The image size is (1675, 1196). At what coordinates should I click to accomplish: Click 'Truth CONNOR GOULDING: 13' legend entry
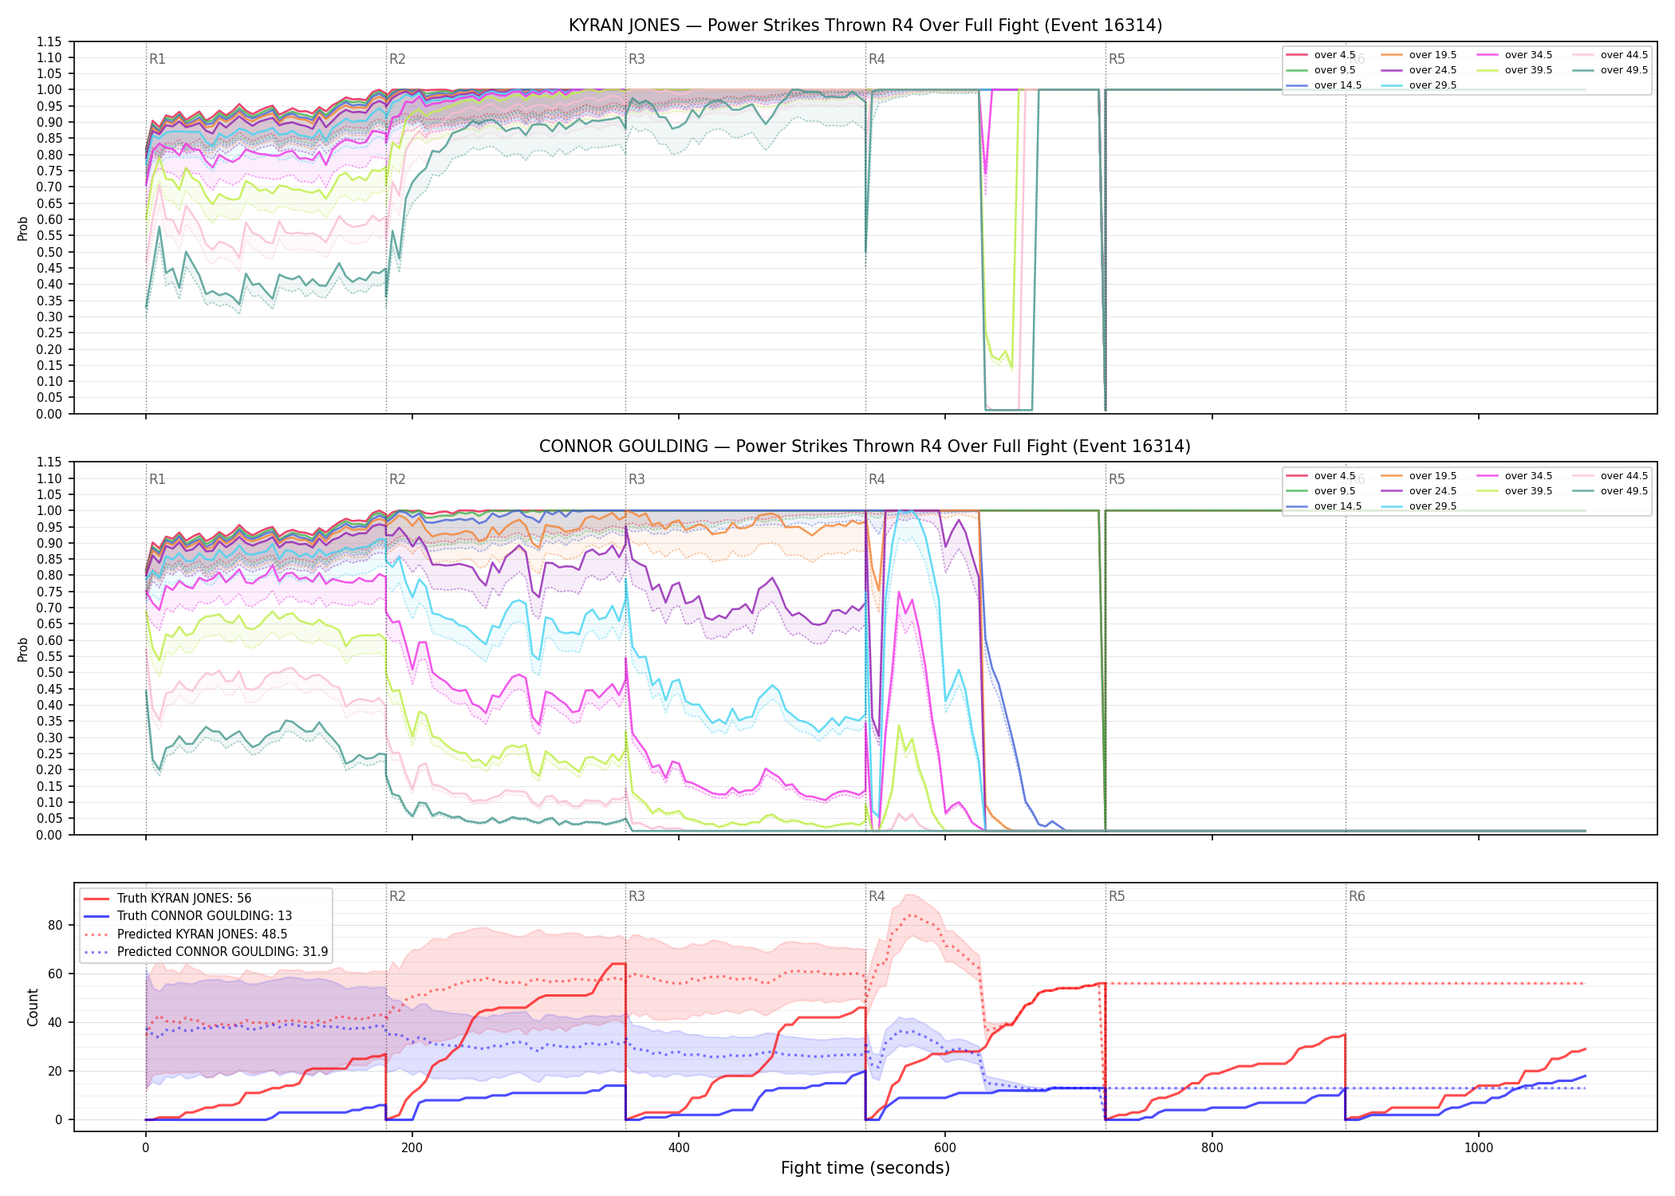[188, 916]
